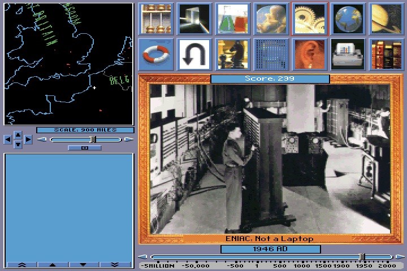The image size is (407, 271).
Task: Move text panel up one line
Action: coord(53,265)
